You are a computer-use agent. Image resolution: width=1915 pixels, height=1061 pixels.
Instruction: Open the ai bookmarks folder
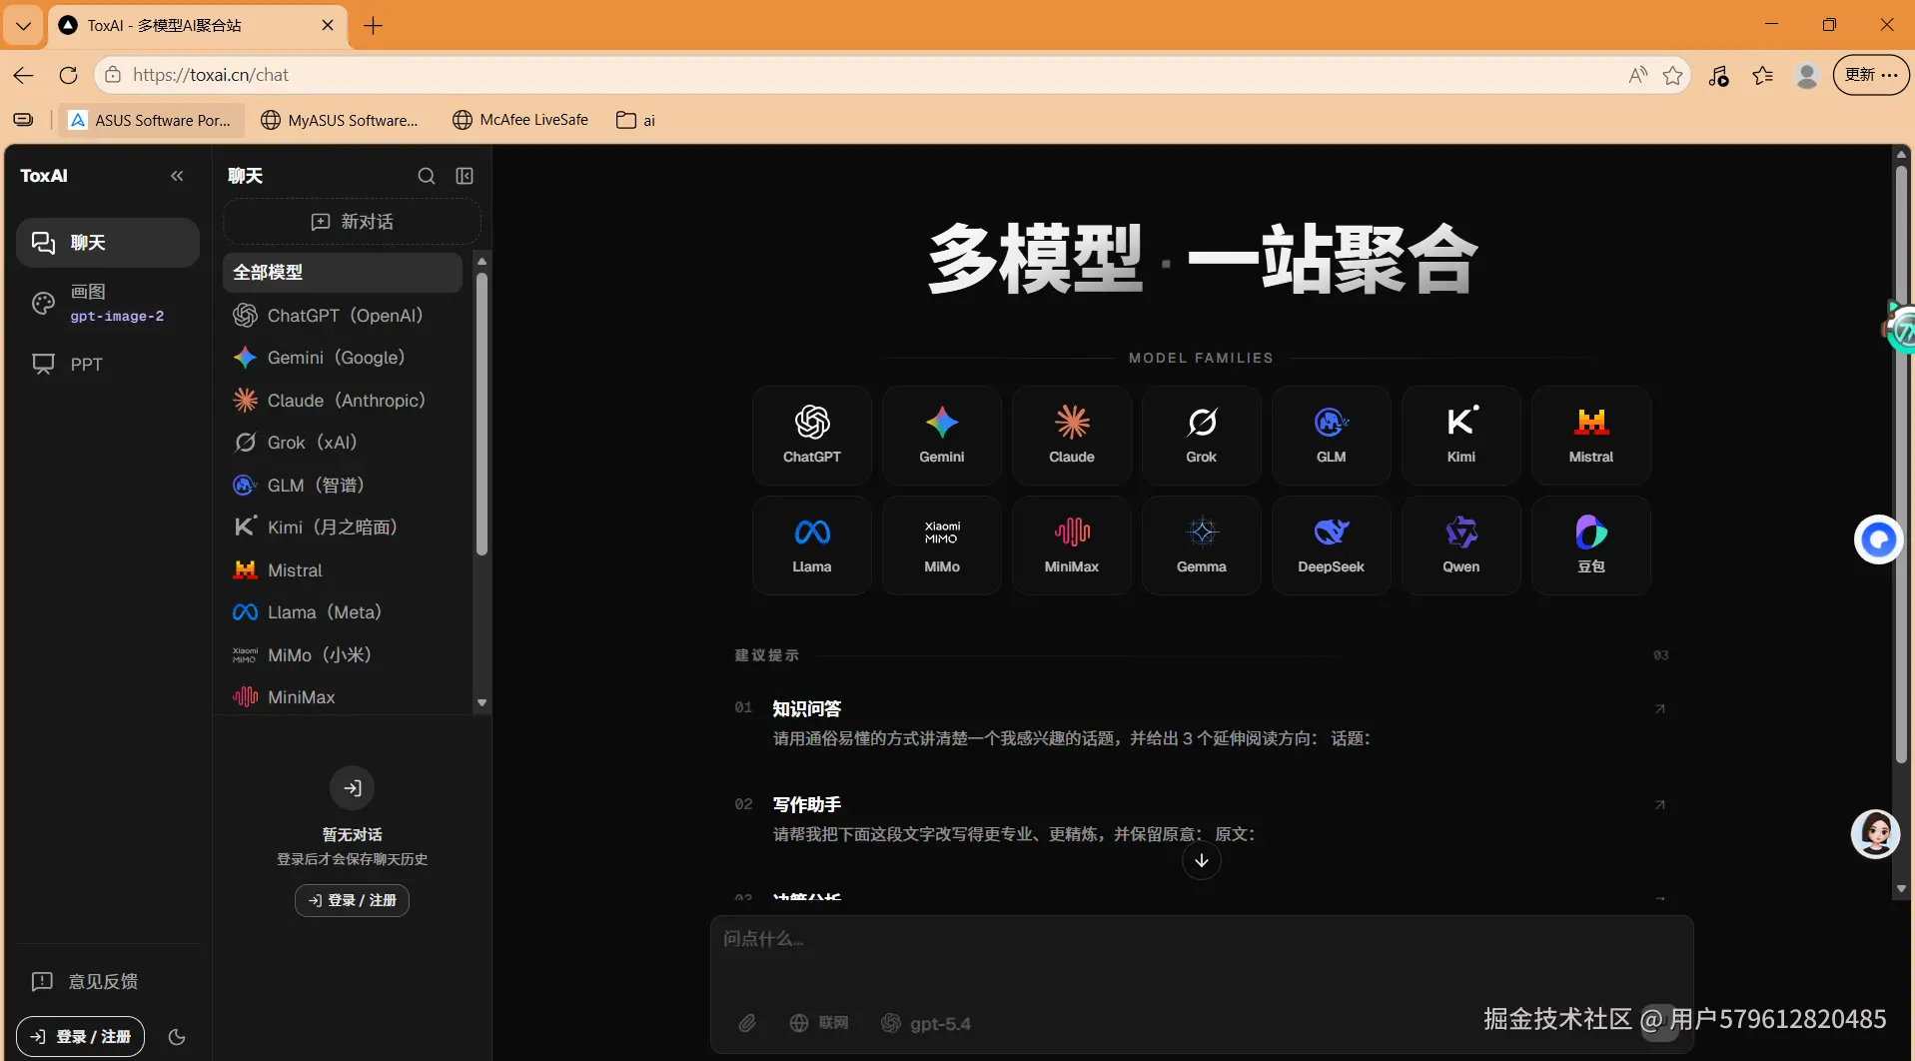tap(636, 120)
